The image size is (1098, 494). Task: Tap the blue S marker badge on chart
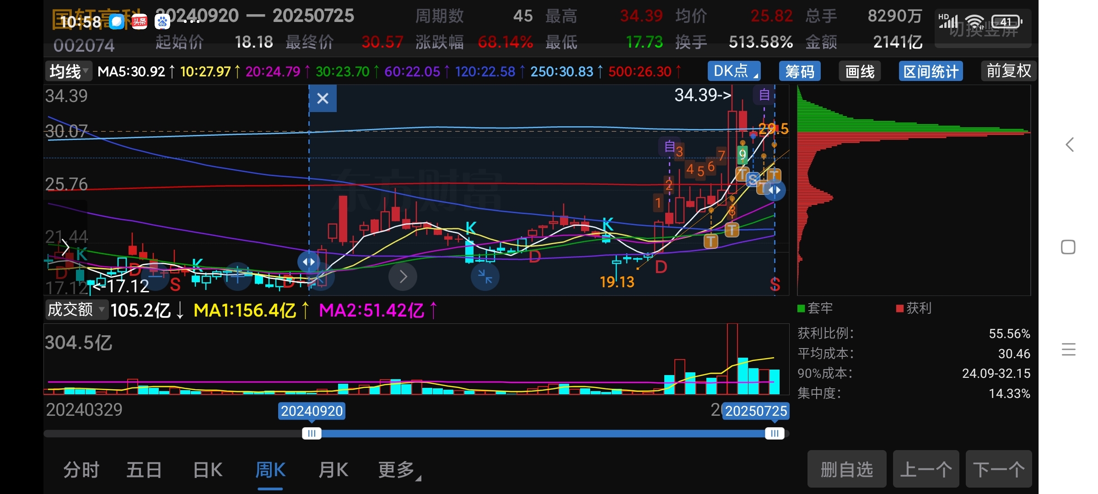753,179
